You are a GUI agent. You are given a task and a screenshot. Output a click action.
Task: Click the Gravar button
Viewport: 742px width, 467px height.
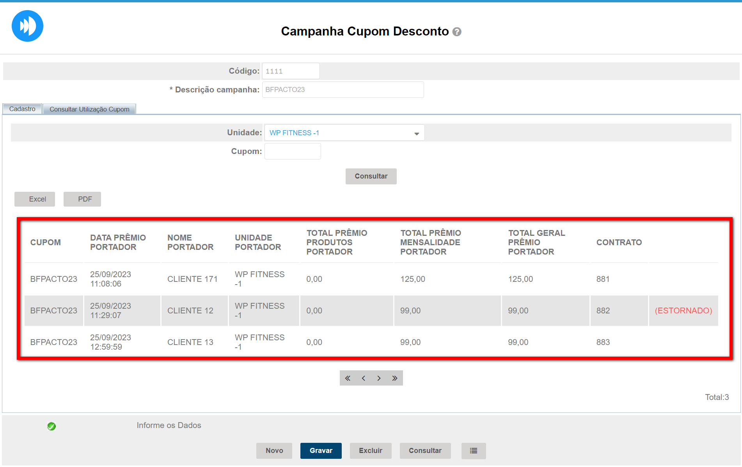click(321, 451)
